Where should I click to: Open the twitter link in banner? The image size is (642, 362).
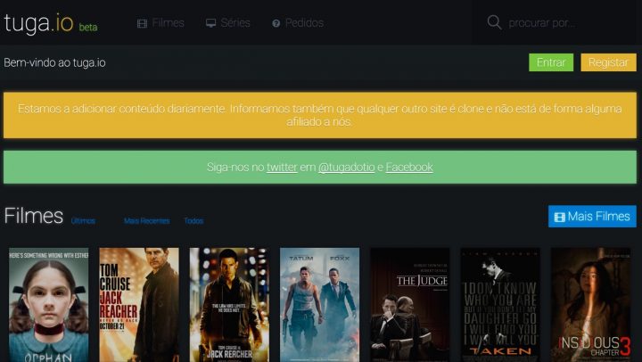point(282,168)
